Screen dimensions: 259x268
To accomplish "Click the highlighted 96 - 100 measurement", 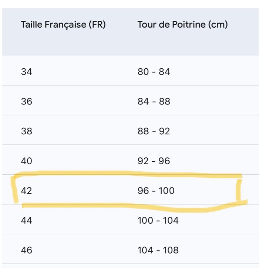I will pos(156,191).
